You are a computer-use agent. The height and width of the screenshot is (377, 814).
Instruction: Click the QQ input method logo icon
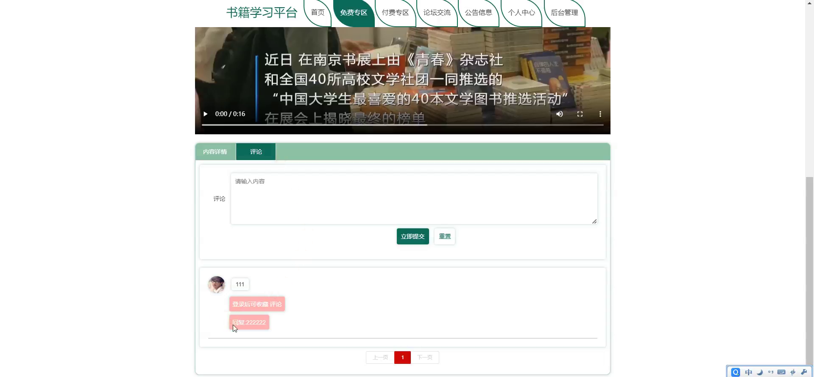pos(736,372)
